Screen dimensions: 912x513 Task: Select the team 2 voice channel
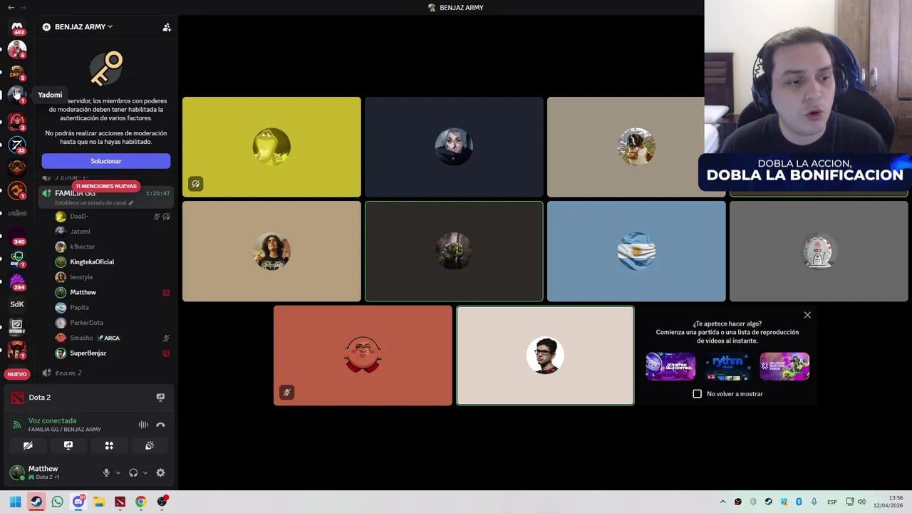tap(105, 373)
